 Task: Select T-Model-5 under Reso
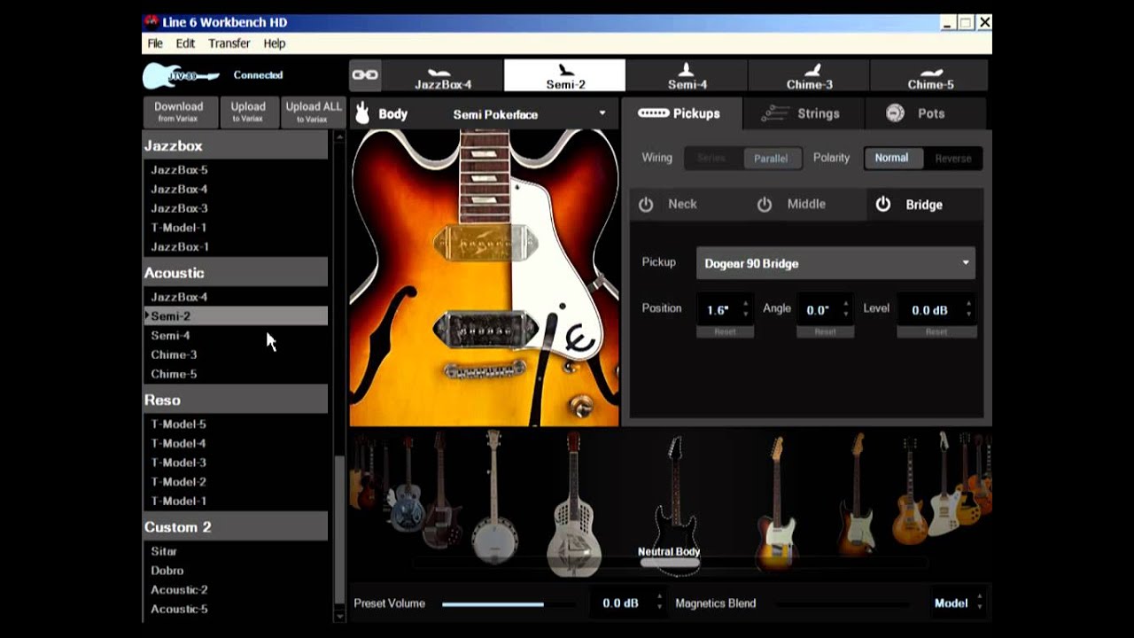click(235, 424)
